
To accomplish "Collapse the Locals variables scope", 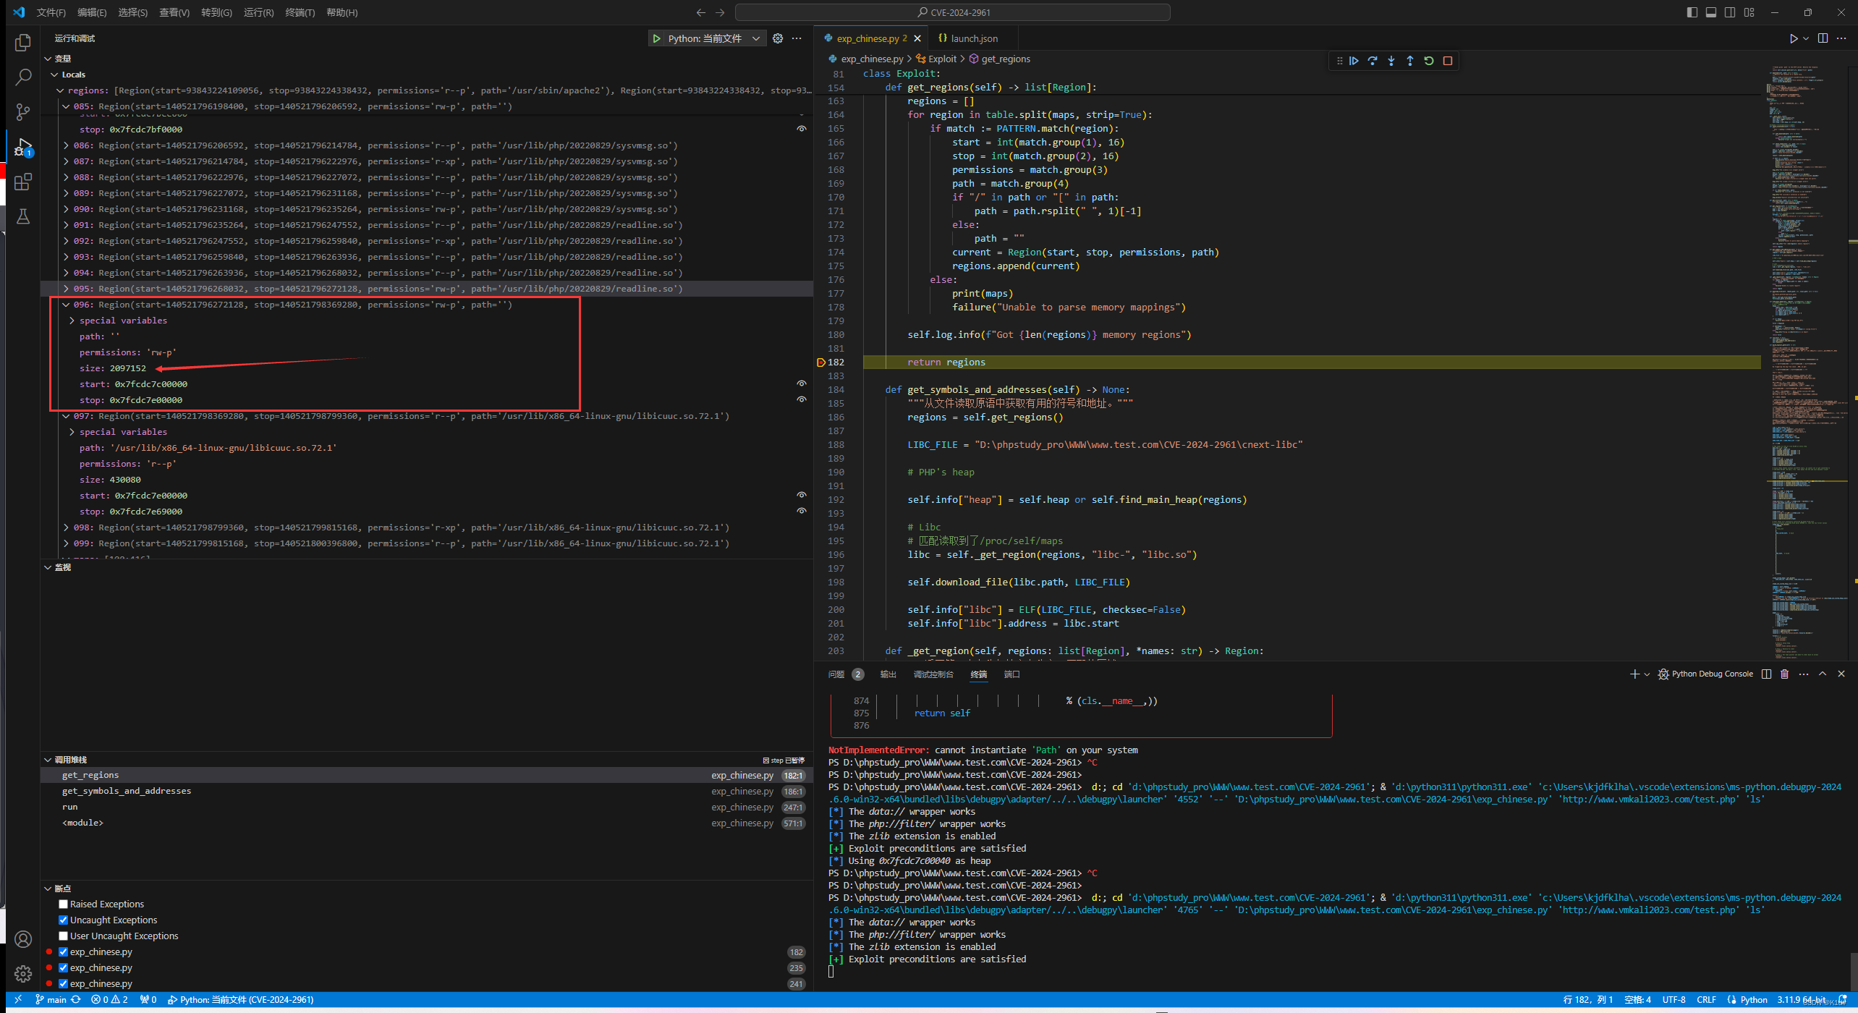I will click(54, 75).
